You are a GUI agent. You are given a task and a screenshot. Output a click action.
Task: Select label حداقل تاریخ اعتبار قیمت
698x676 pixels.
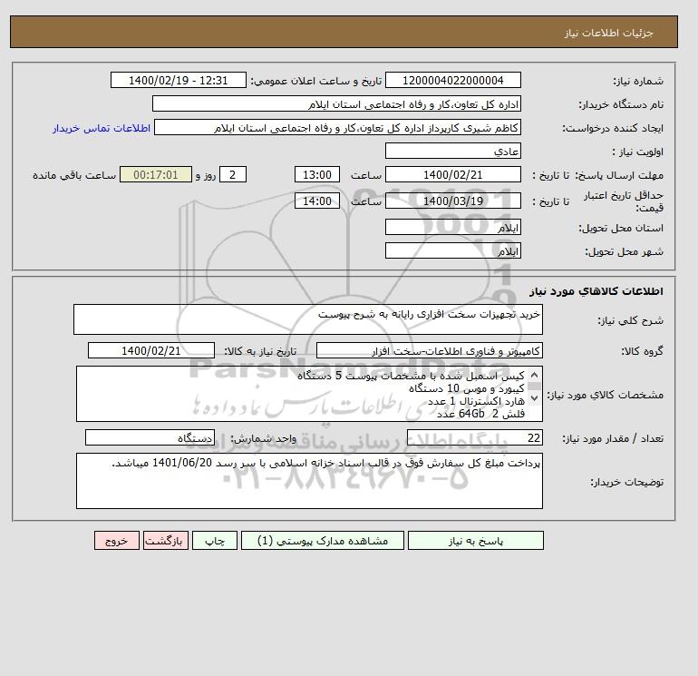(624, 201)
